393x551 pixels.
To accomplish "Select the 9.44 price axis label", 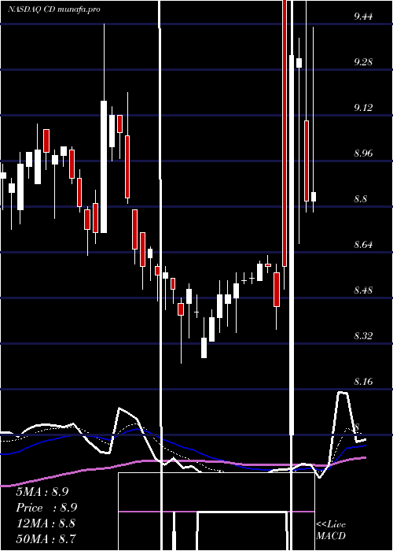I will pos(363,17).
